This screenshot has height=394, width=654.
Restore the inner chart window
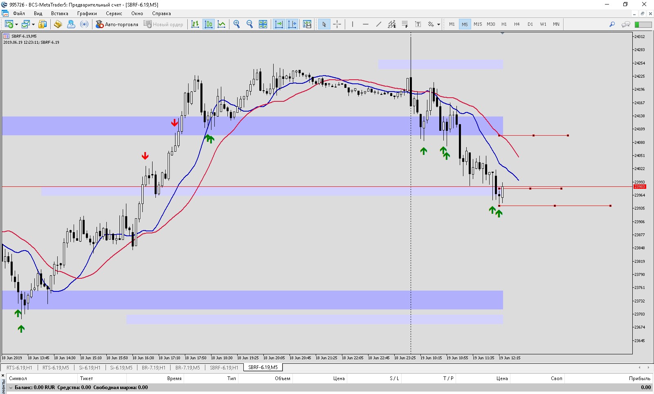[x=642, y=13]
